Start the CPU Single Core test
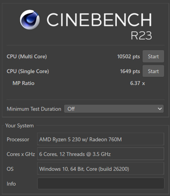 [x=153, y=71]
